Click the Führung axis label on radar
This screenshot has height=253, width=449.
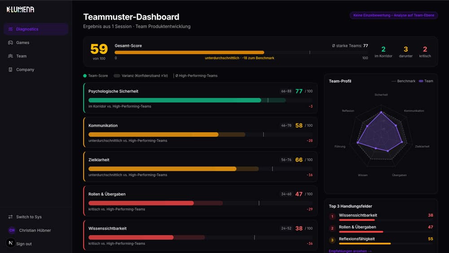339,146
